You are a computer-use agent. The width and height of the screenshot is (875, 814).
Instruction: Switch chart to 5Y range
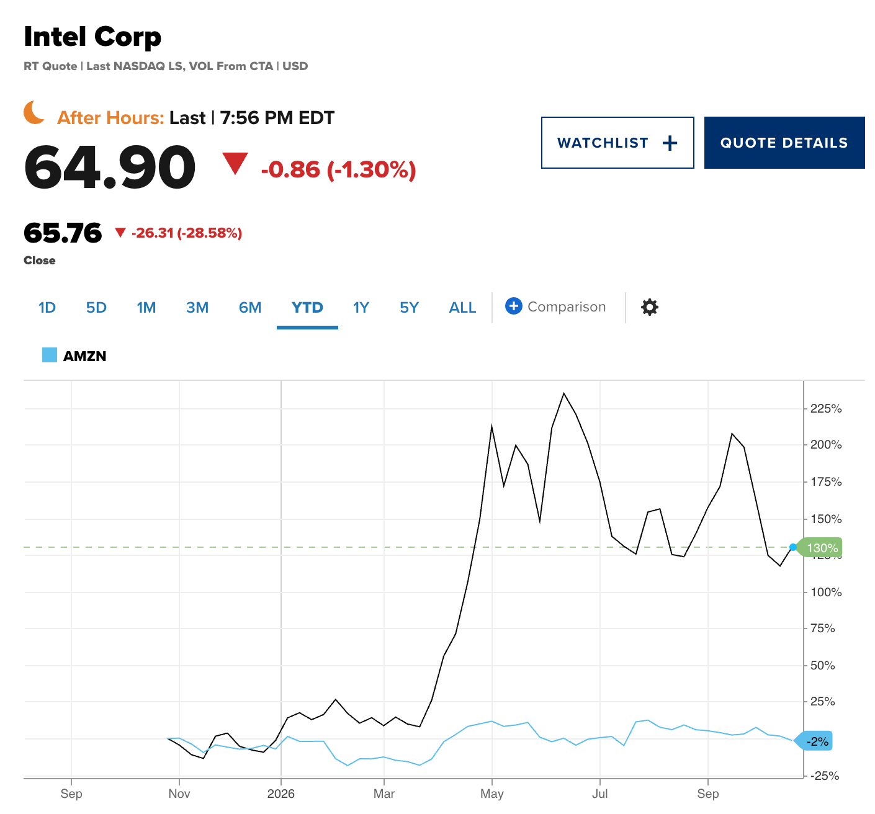[x=410, y=308]
